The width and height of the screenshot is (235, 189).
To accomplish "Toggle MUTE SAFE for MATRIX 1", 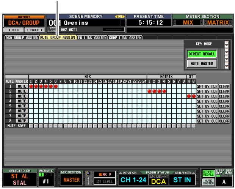I will [149, 126].
